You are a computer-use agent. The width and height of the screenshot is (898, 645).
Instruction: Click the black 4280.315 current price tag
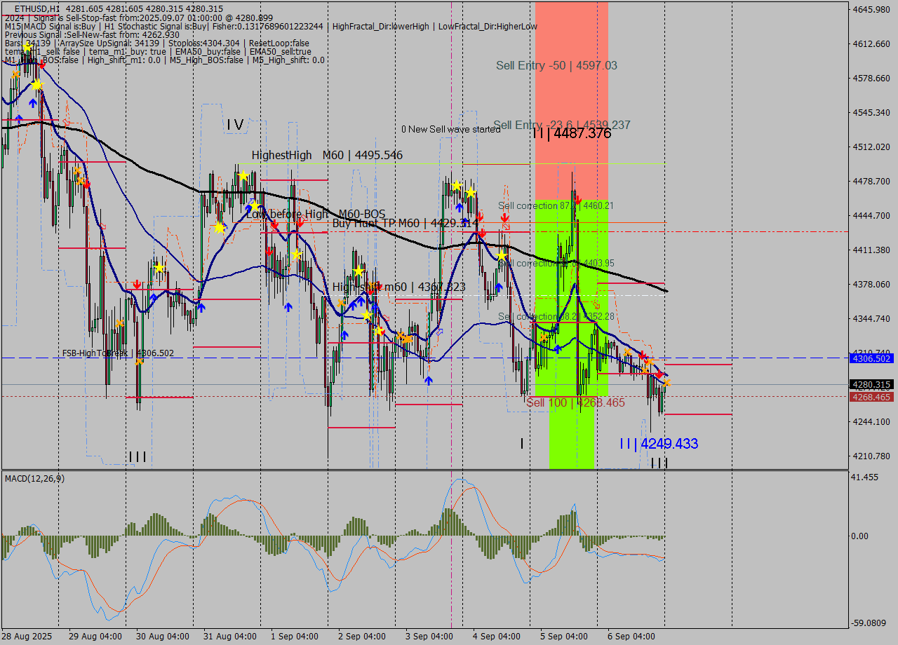[871, 384]
